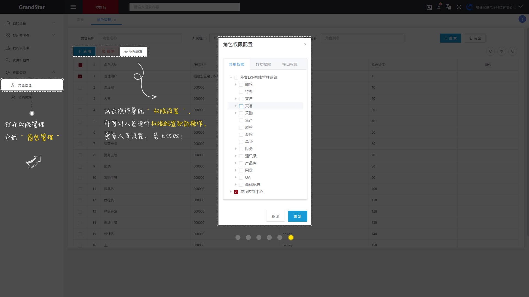Check the 生产 checkbox
This screenshot has width=529, height=297.
click(241, 120)
